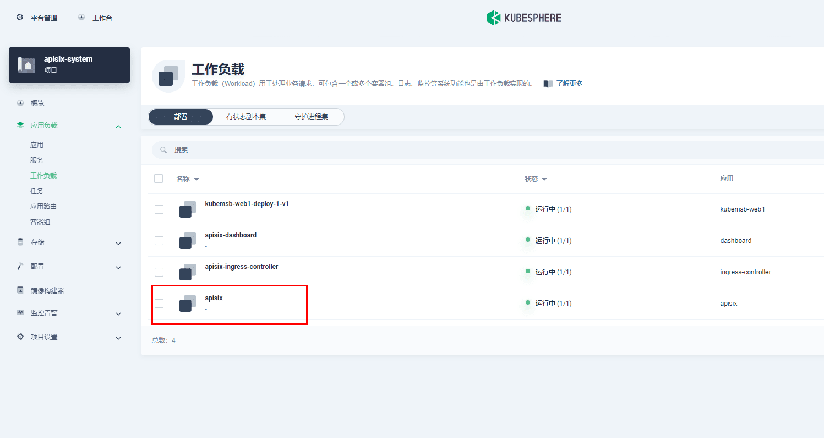The height and width of the screenshot is (438, 824).
Task: Switch to the 有状态副本集 tab
Action: pyautogui.click(x=246, y=117)
